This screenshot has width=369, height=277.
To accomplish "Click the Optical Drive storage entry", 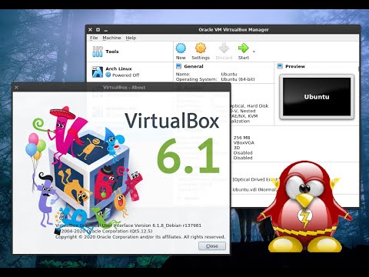I will point(255,179).
